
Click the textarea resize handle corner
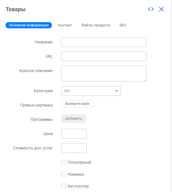point(145,80)
